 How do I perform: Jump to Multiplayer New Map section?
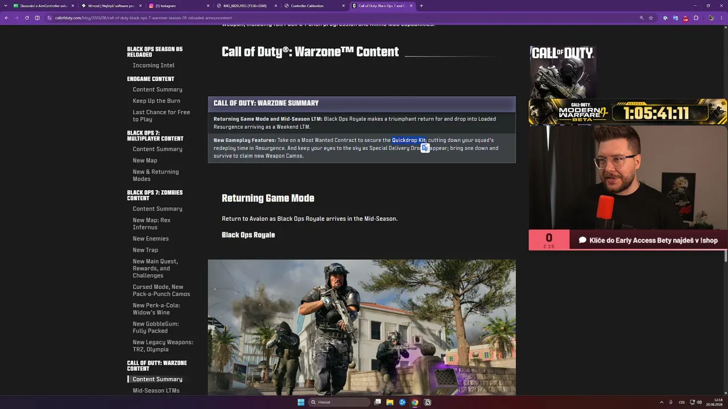(x=145, y=161)
